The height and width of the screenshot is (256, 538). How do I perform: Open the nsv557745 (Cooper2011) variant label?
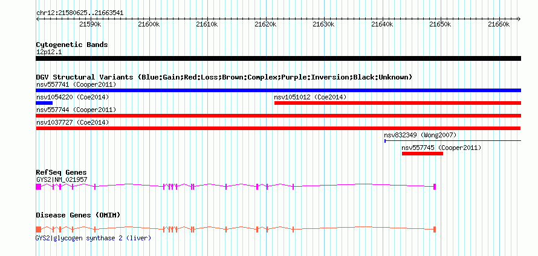[x=442, y=148]
